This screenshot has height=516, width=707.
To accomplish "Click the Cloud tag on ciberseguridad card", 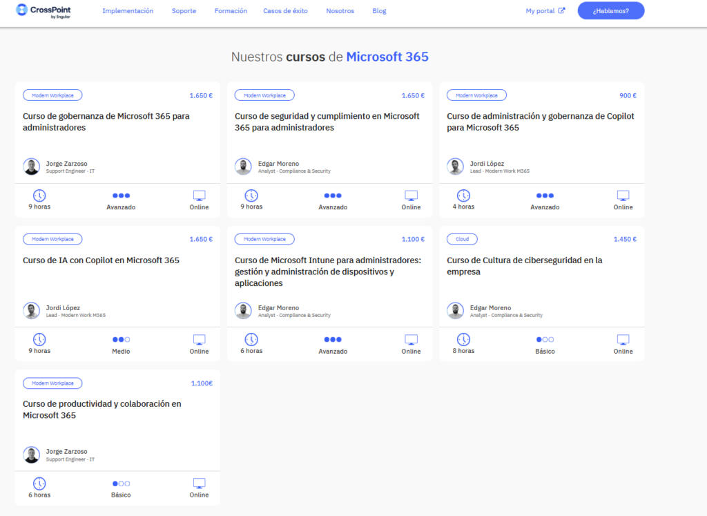I will [x=462, y=239].
